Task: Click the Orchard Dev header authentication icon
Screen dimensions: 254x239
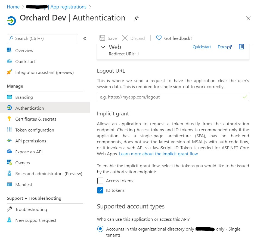Action: (11, 21)
